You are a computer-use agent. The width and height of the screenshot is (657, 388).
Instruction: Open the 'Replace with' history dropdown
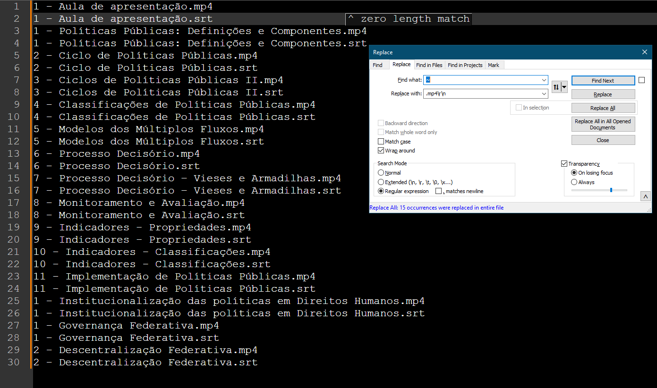click(x=544, y=94)
